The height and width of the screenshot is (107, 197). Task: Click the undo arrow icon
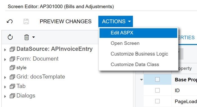pyautogui.click(x=10, y=21)
